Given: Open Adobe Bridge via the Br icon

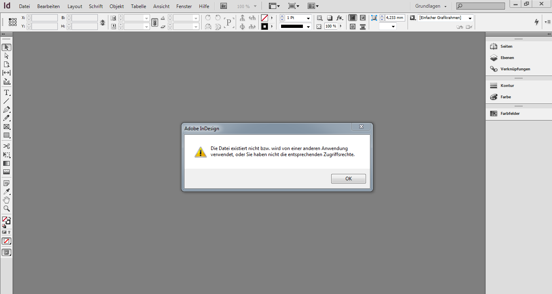Looking at the screenshot, I should point(224,6).
